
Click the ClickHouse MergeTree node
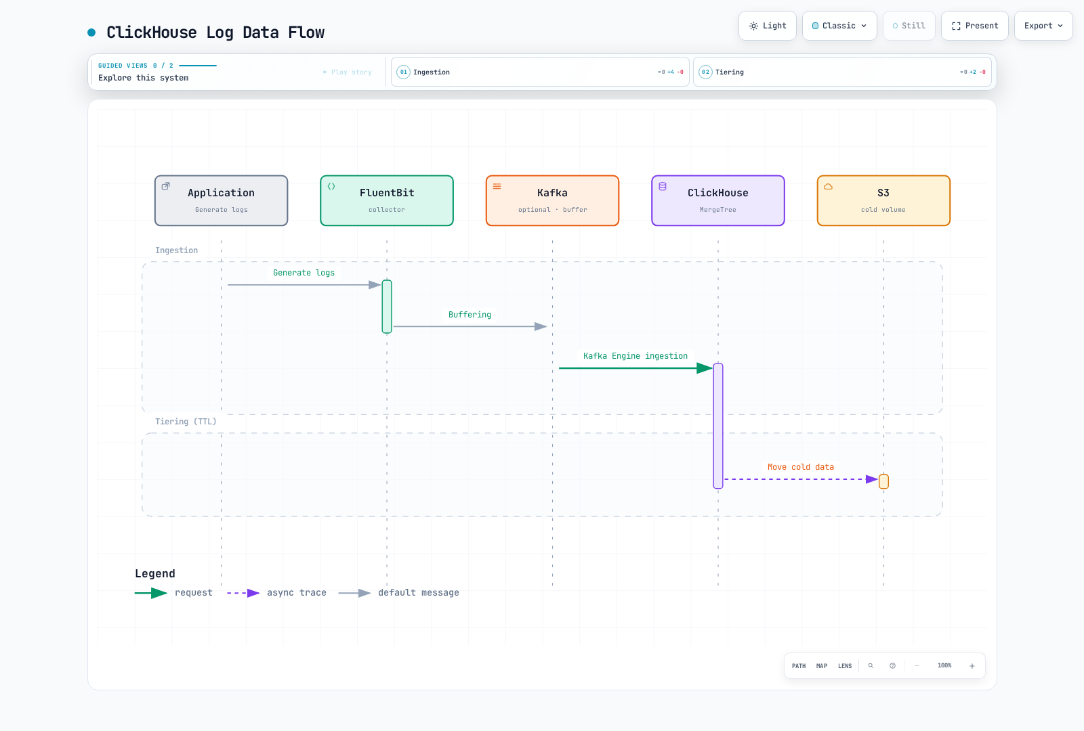(718, 200)
